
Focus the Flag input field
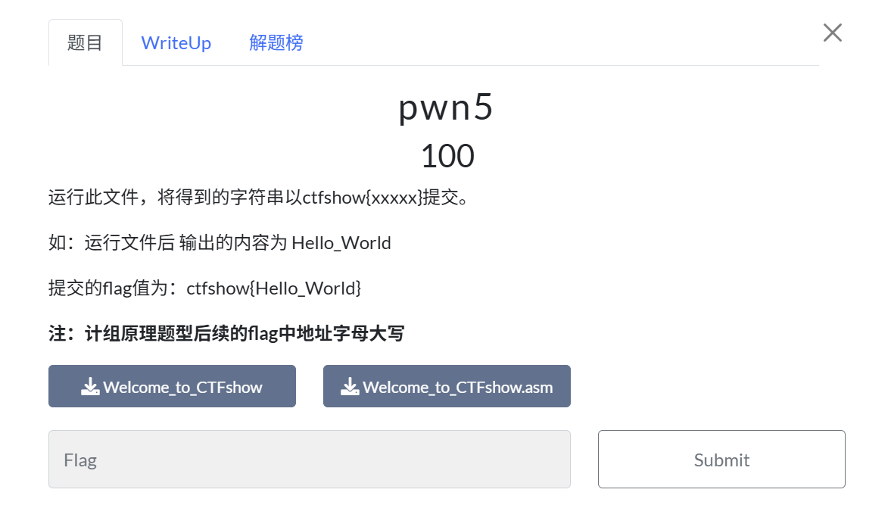click(x=309, y=460)
